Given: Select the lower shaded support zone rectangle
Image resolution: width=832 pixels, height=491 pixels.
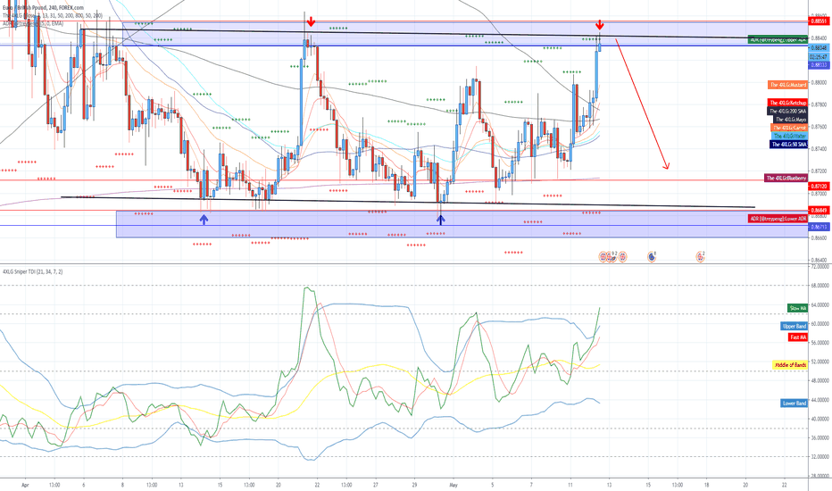Looking at the screenshot, I should (x=462, y=224).
